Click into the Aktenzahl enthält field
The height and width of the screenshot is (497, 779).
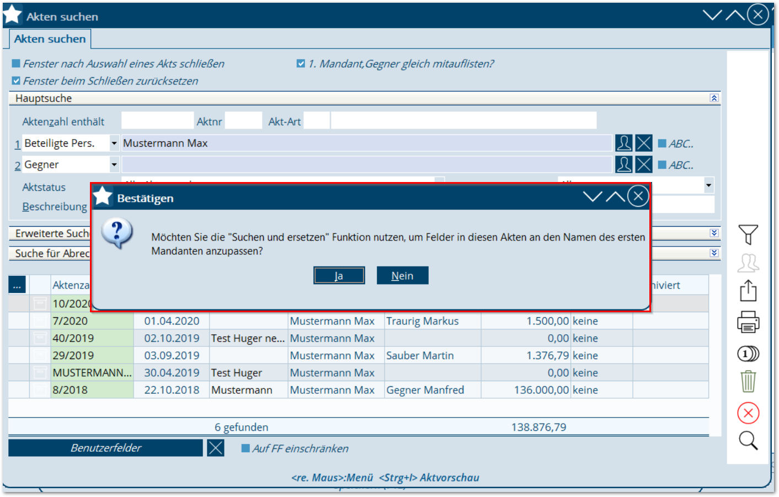point(157,121)
